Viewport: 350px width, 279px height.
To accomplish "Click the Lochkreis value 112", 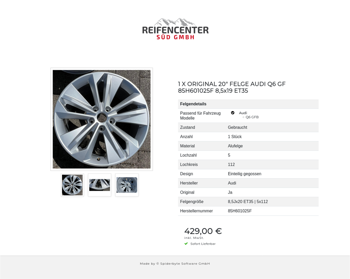I will 231,165.
